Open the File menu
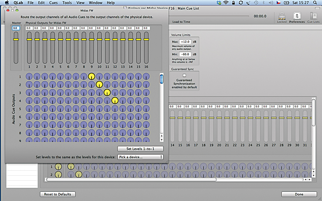 coord(30,3)
